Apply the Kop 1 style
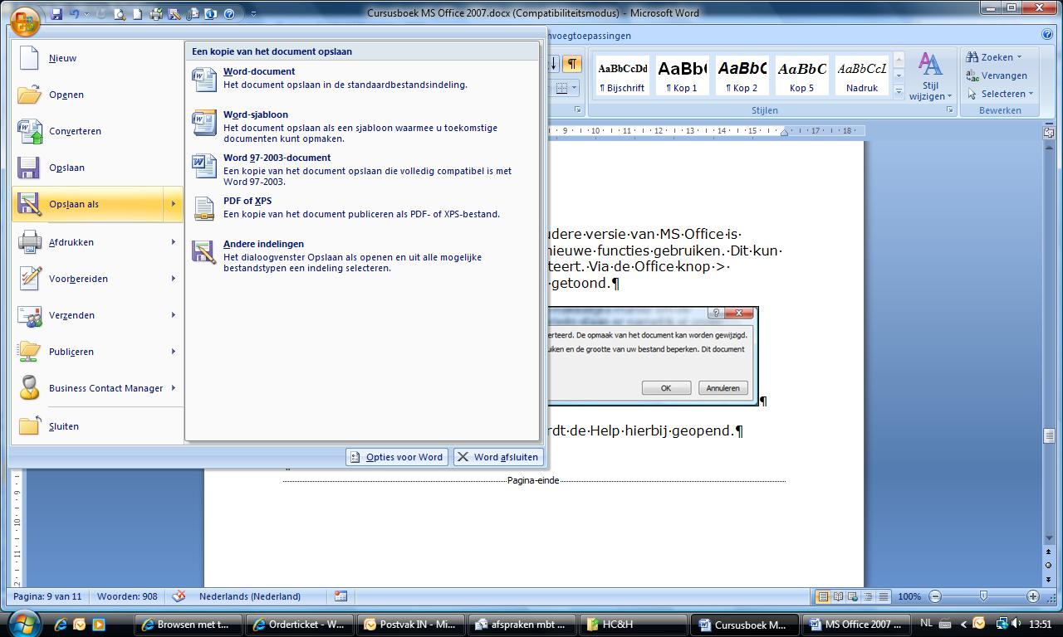1063x637 pixels. (x=683, y=75)
